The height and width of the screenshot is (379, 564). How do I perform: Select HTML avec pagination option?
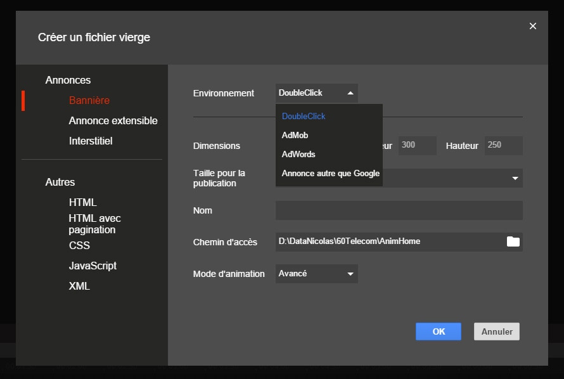[94, 224]
